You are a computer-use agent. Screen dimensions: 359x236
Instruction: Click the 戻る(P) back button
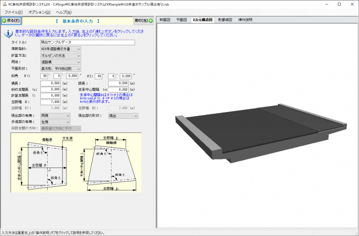click(11, 21)
